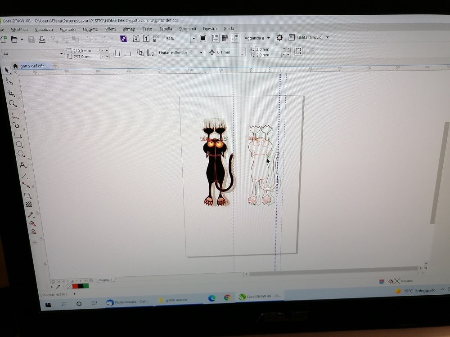Click the Search Content purple icon
Screen dimensions: 450x337
123,39
